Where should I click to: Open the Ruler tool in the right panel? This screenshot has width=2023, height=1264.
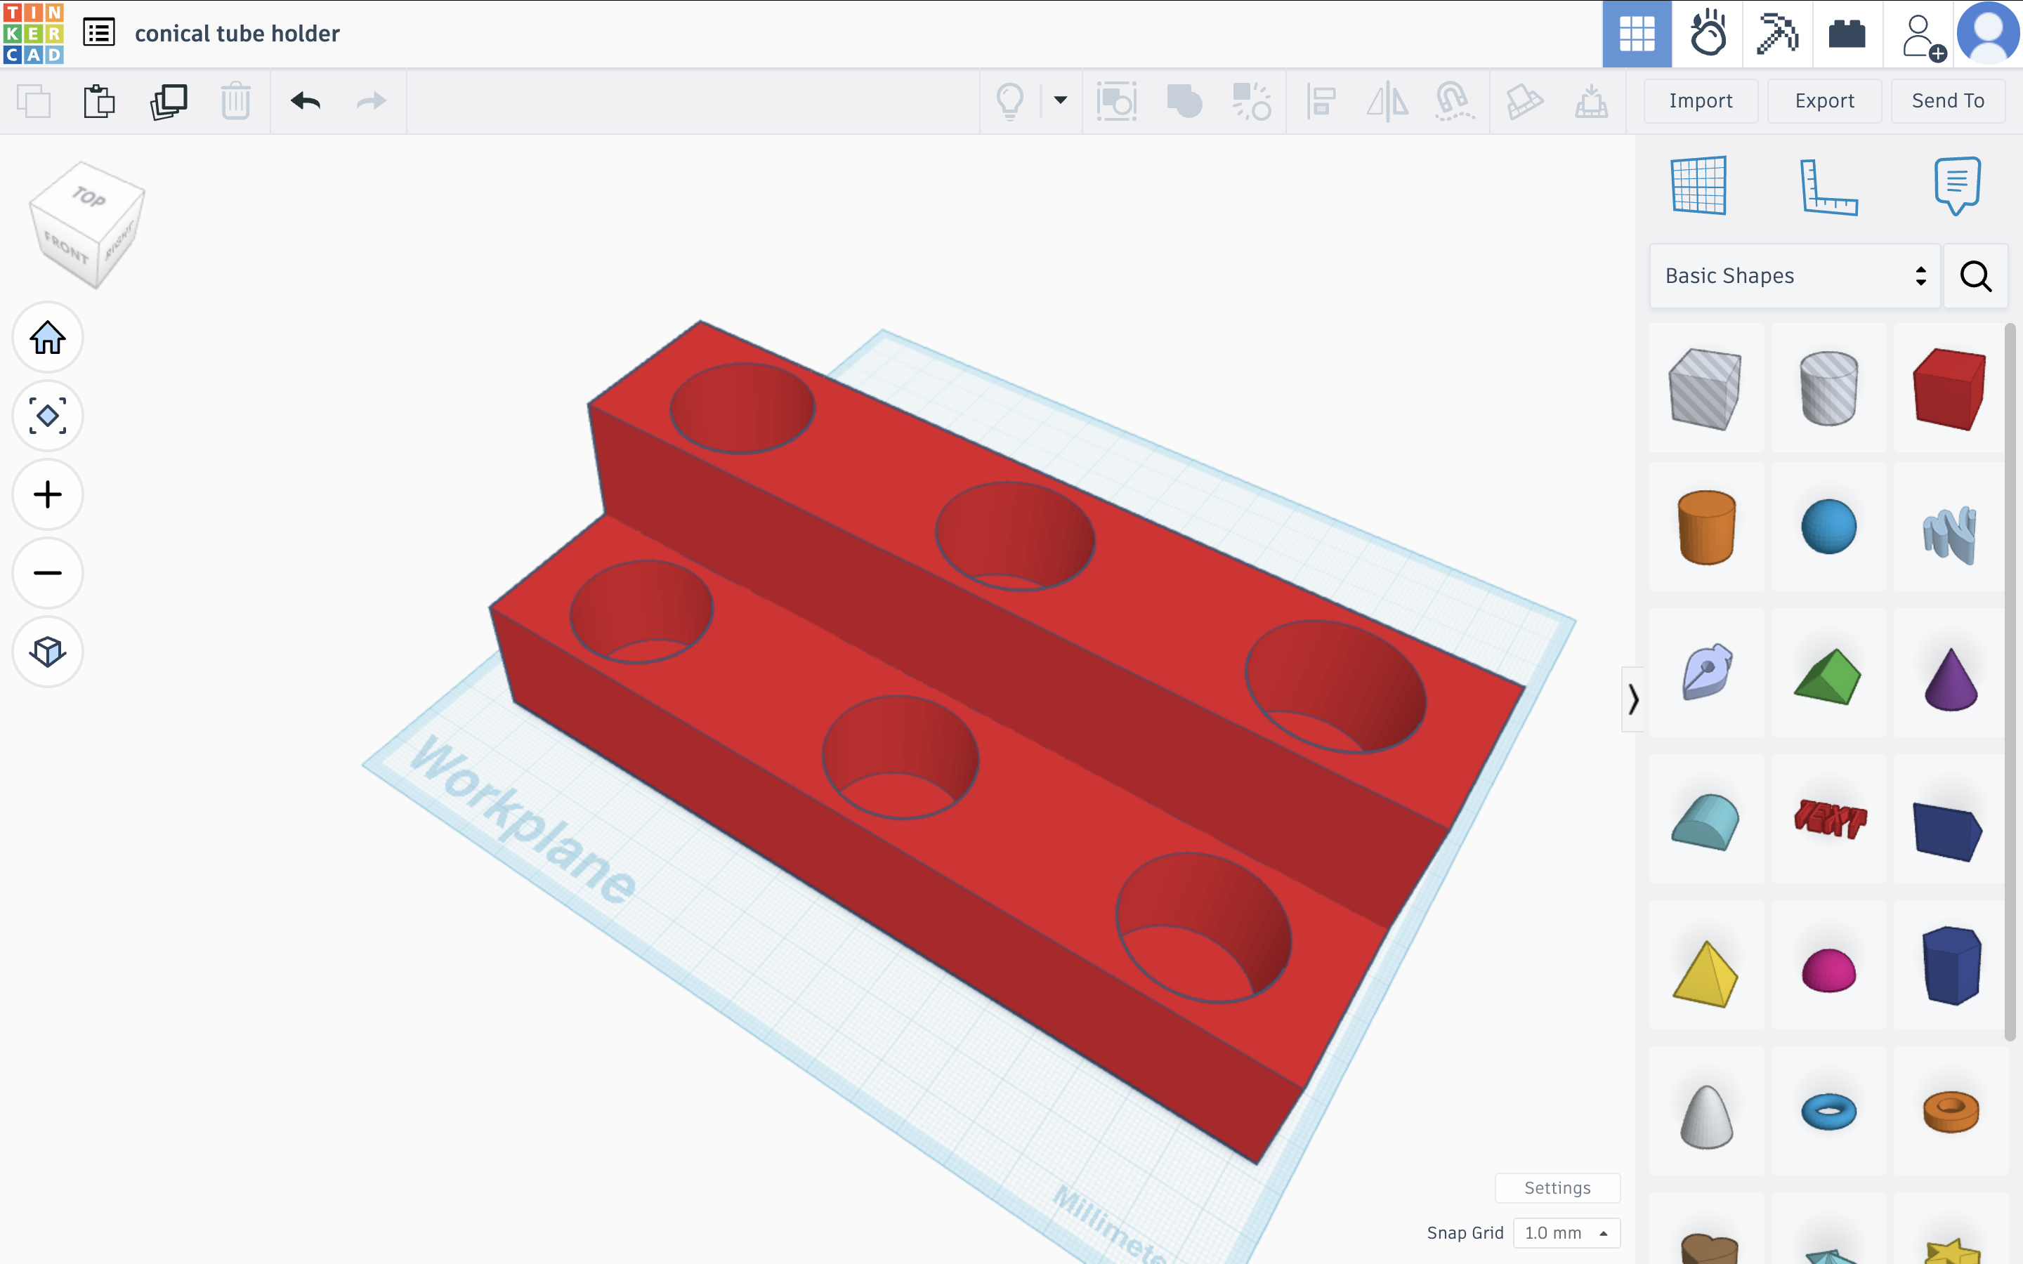(1831, 185)
